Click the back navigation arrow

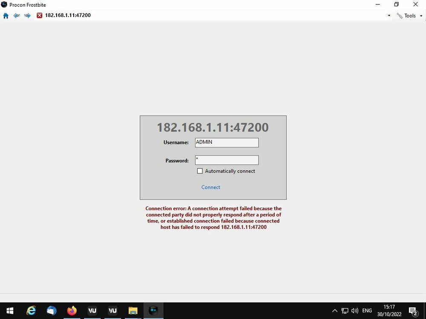tap(17, 15)
